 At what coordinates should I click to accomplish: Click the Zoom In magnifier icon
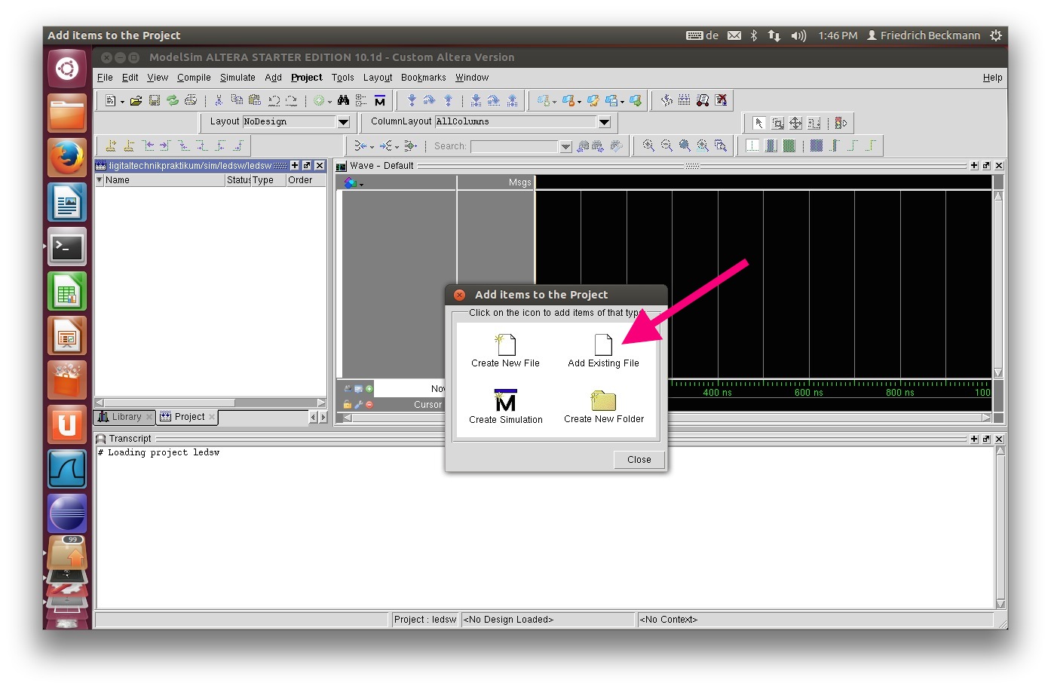tap(648, 146)
